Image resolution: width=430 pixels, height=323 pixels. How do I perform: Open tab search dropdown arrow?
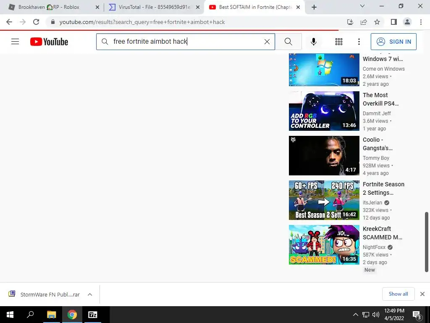point(362,6)
